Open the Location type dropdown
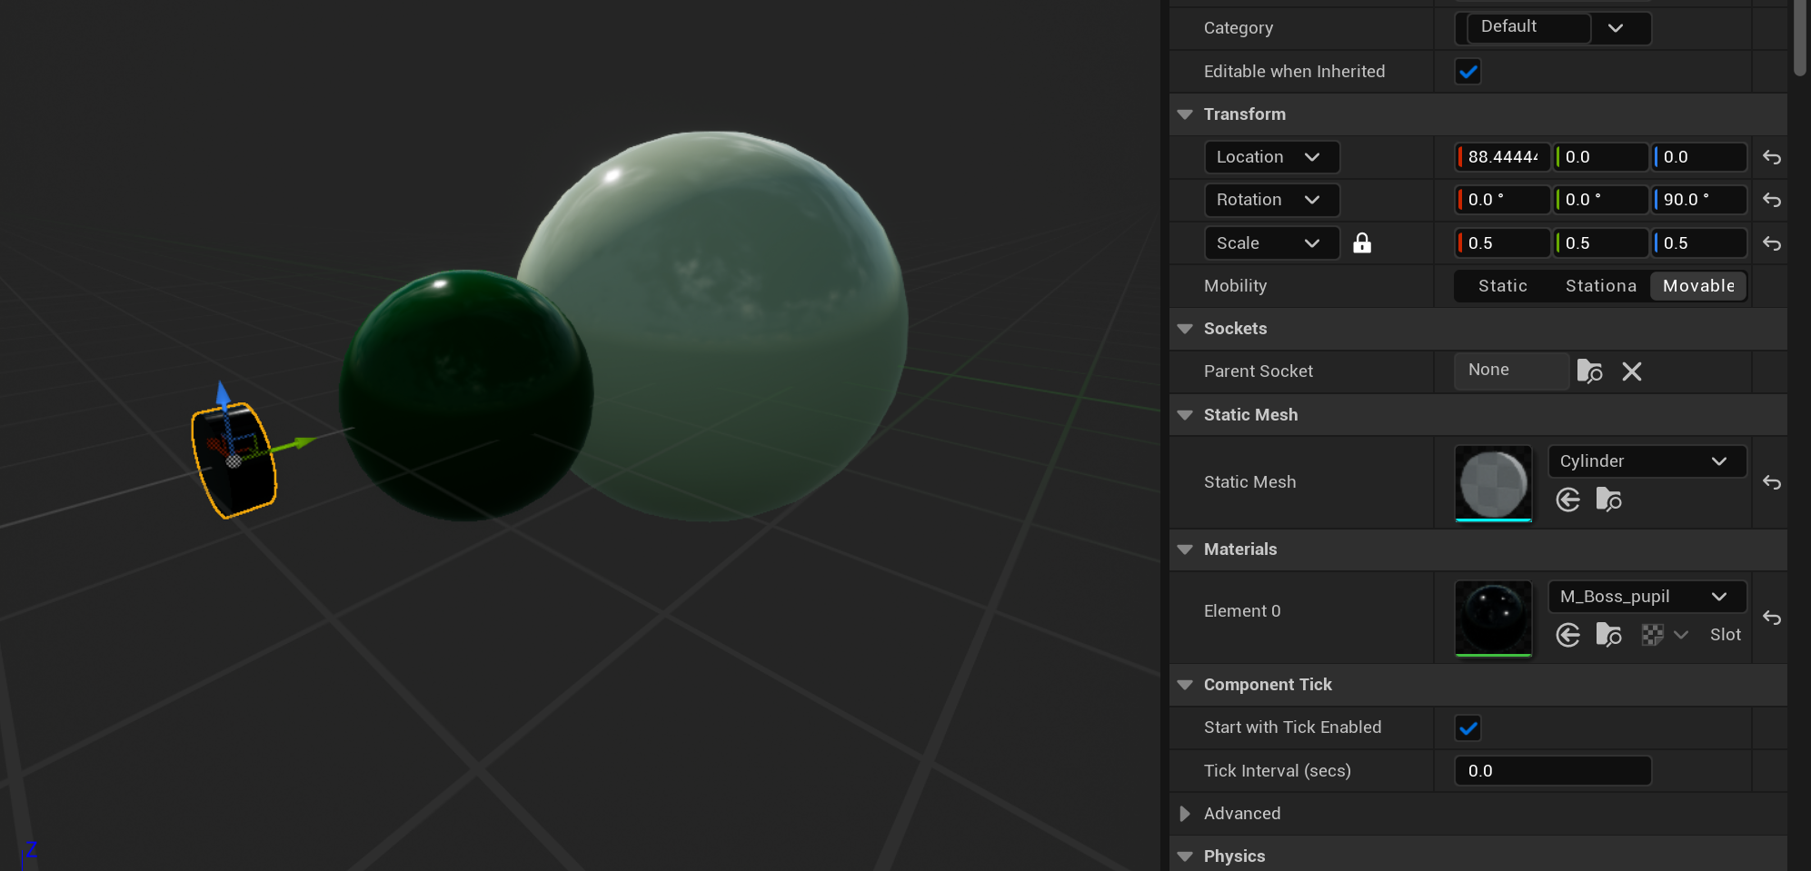Viewport: 1811px width, 871px height. (1271, 157)
